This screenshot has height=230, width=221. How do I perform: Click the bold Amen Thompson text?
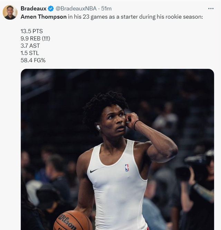tap(44, 17)
